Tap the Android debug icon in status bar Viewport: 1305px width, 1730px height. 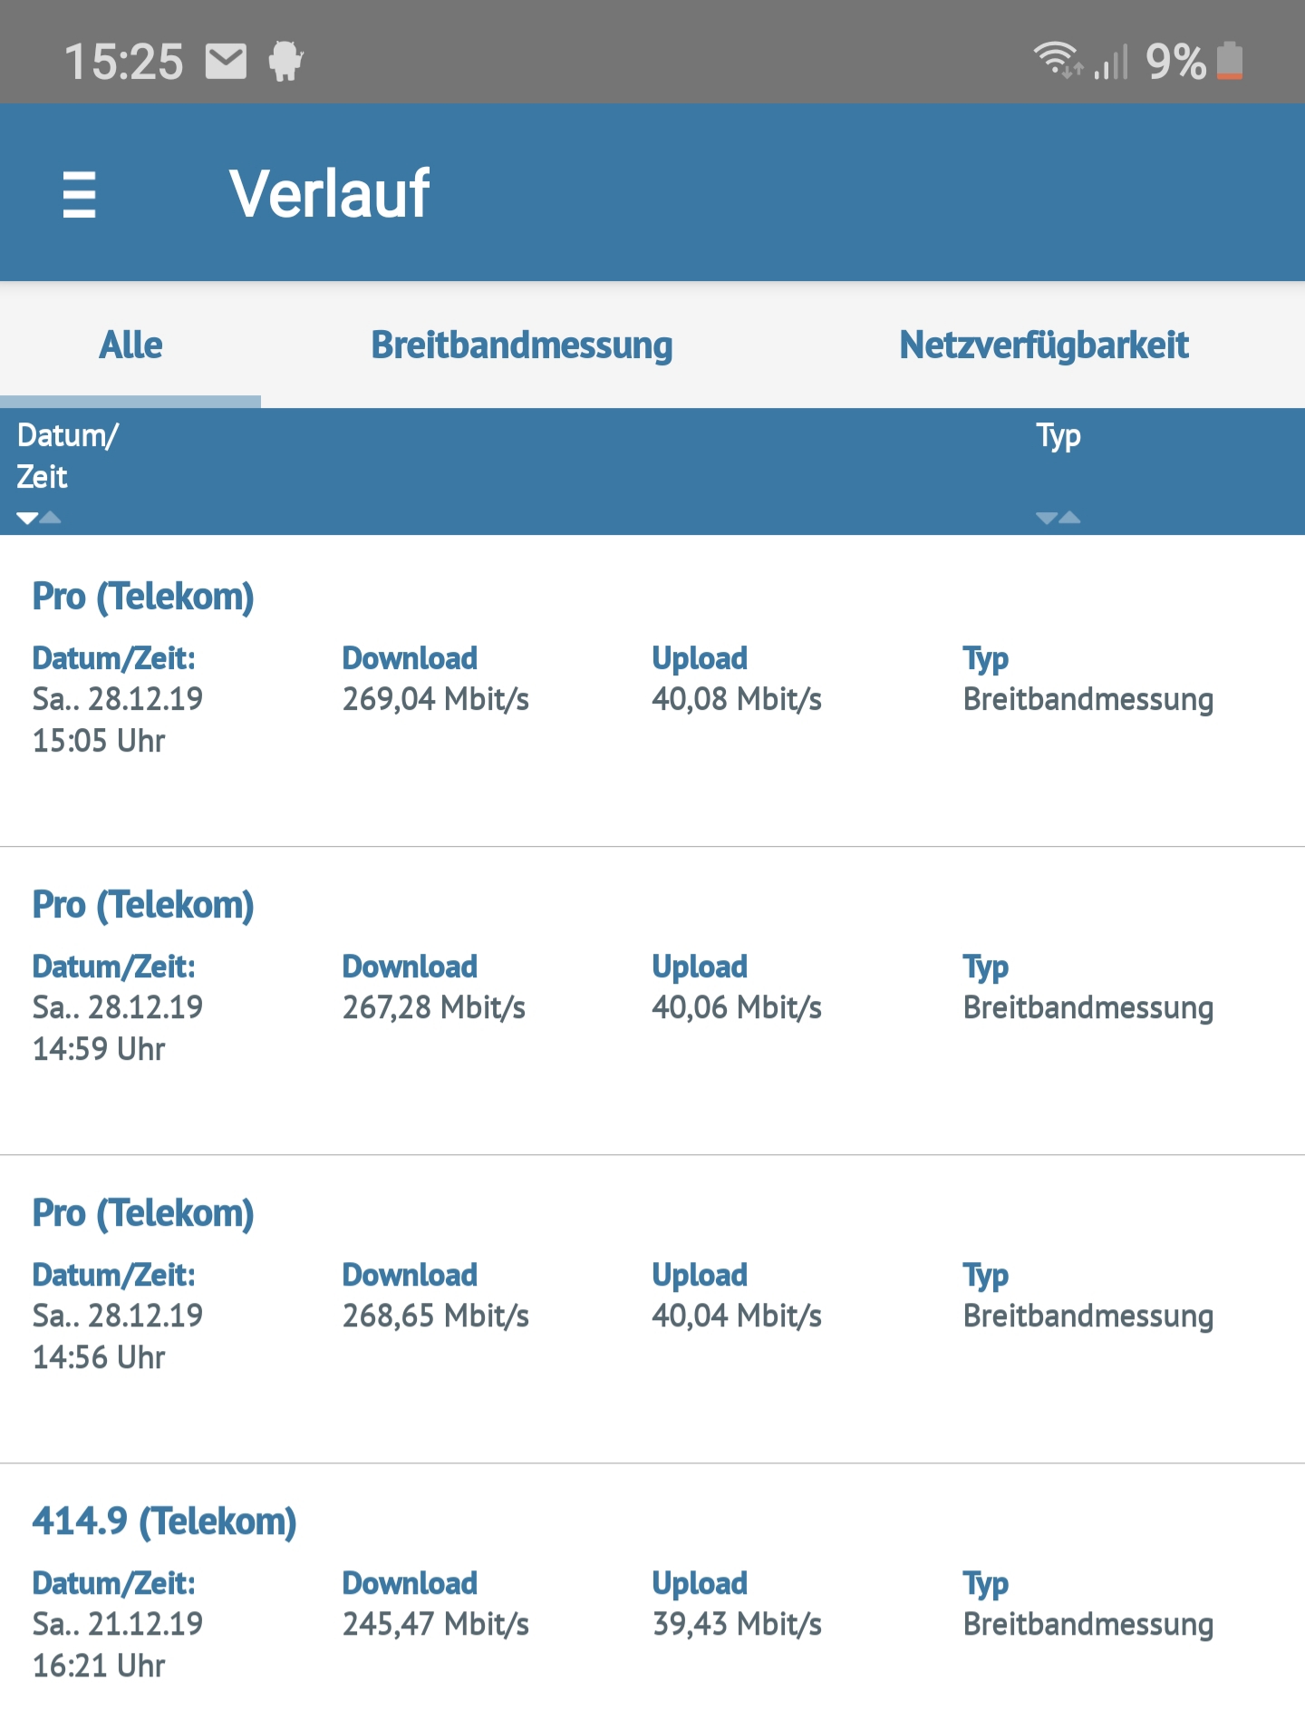[x=285, y=62]
